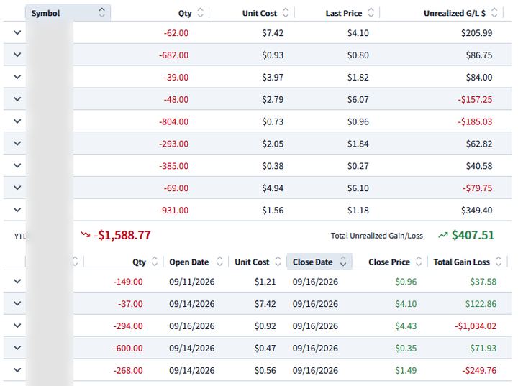Click sort arrows beside Total Gain Loss
The width and height of the screenshot is (518, 386).
click(x=499, y=262)
